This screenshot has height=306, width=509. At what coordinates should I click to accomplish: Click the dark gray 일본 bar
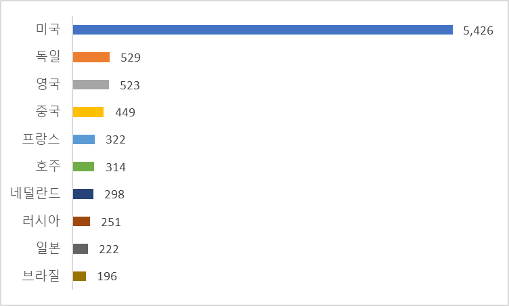tap(80, 248)
